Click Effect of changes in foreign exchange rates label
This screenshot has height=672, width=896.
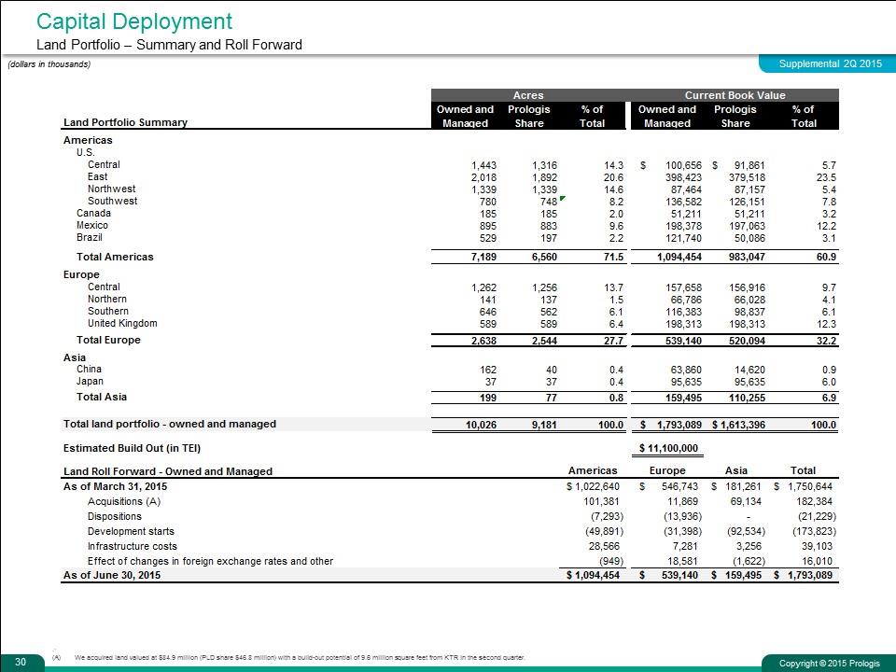[210, 561]
